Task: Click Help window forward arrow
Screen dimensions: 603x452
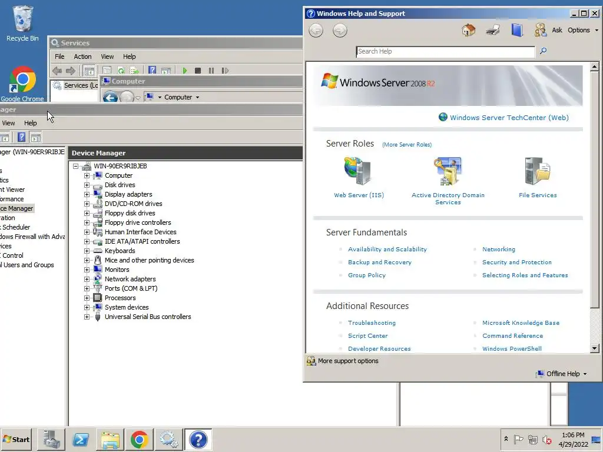Action: pyautogui.click(x=340, y=31)
